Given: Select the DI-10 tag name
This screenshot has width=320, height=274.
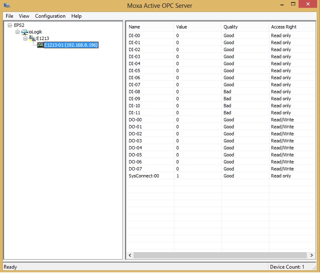Looking at the screenshot, I should click(134, 106).
